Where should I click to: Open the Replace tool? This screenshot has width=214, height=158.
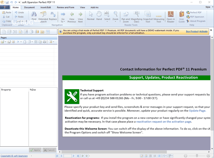53,16
